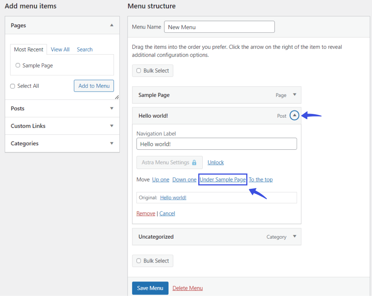Screen dimensions: 372x296
Task: Click the Post type label on Hello world!
Action: 282,116
